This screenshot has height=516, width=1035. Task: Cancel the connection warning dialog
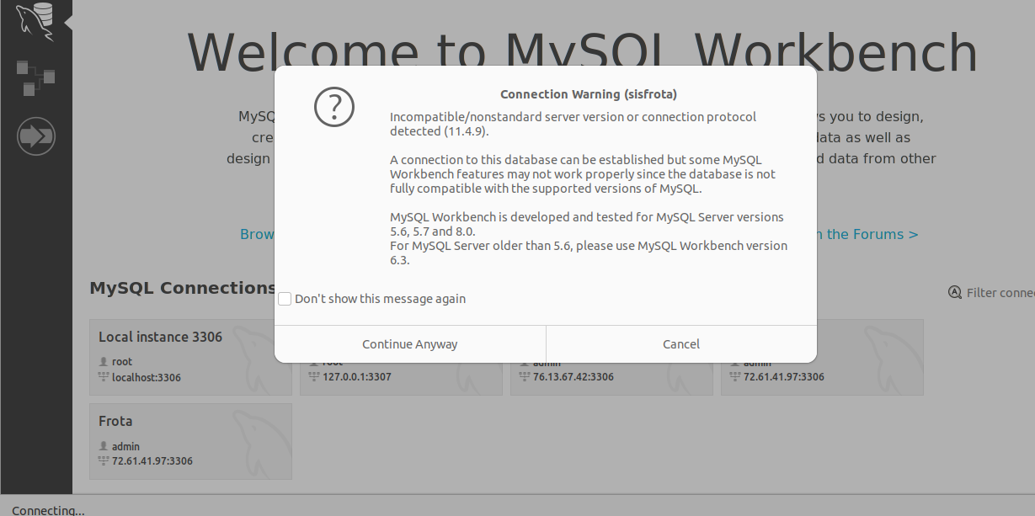680,343
